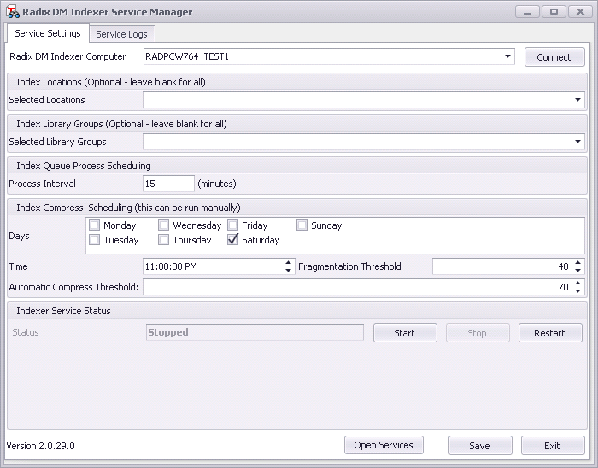Expand the Selected Library Groups dropdown
This screenshot has width=598, height=468.
[577, 142]
